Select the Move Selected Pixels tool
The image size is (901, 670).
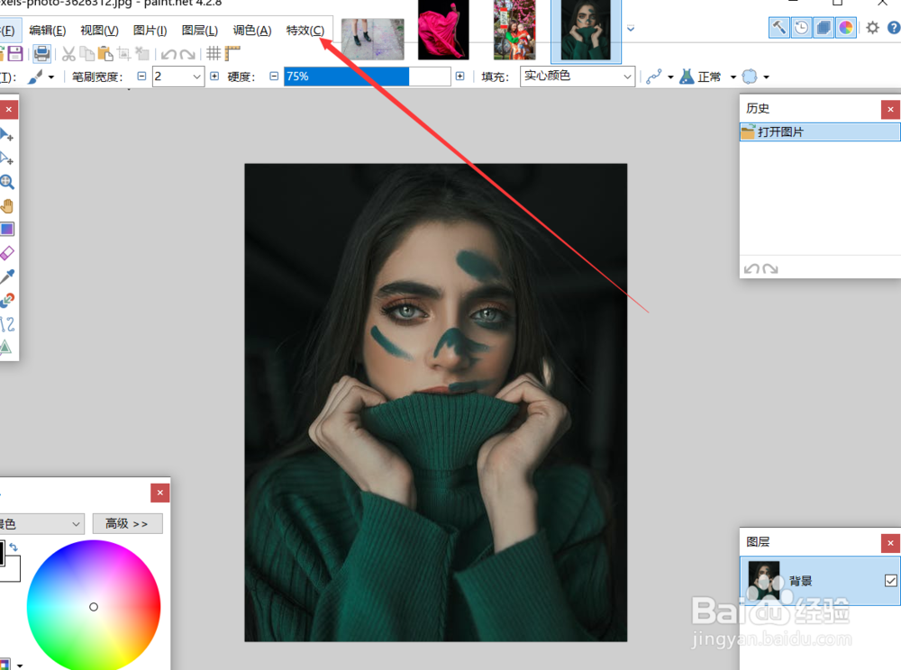(6, 135)
